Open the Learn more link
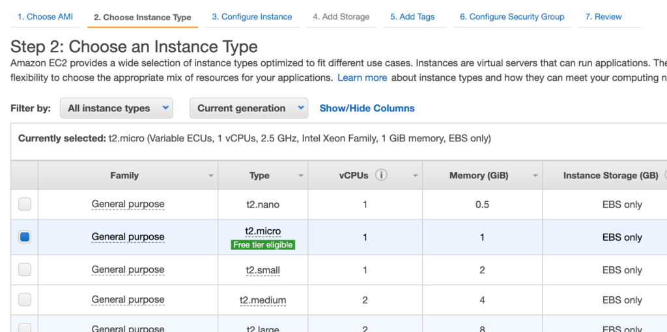 pos(362,78)
